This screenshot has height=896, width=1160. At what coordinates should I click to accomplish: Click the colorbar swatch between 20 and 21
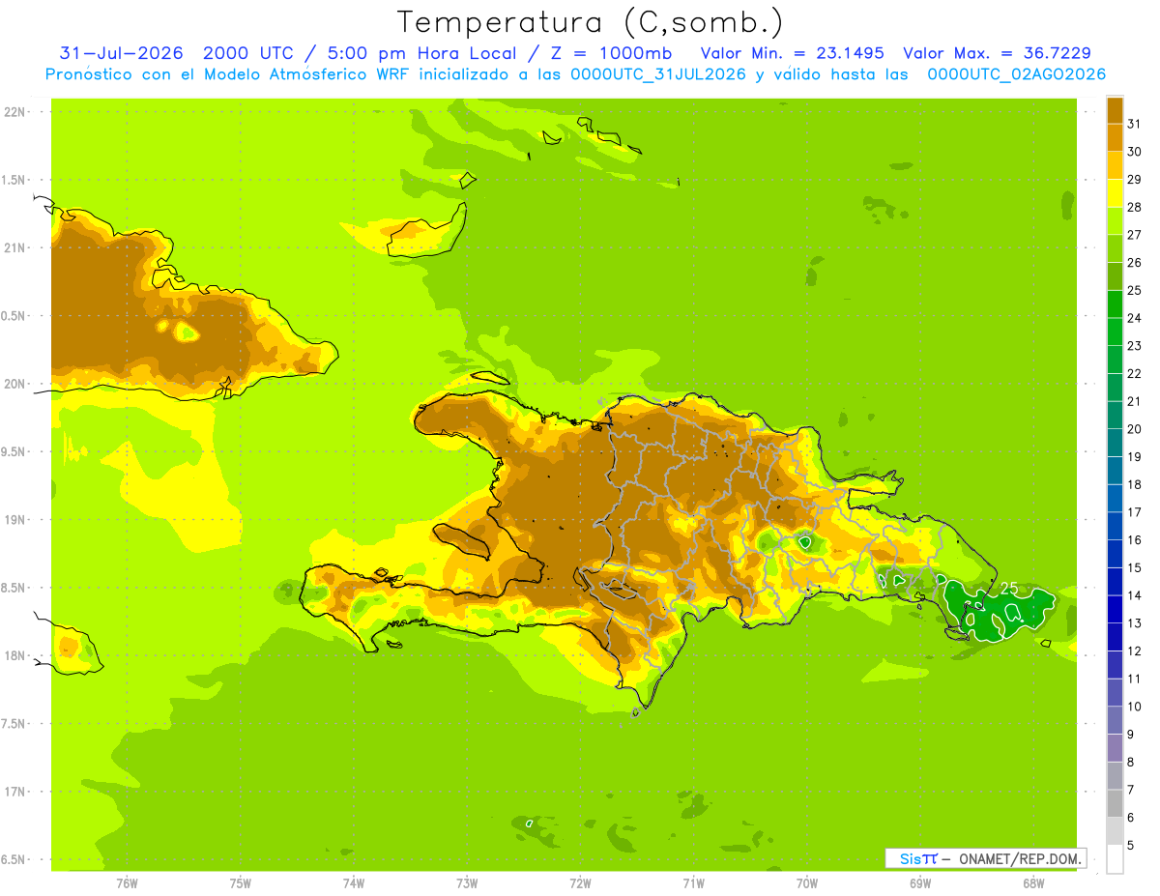(x=1115, y=415)
